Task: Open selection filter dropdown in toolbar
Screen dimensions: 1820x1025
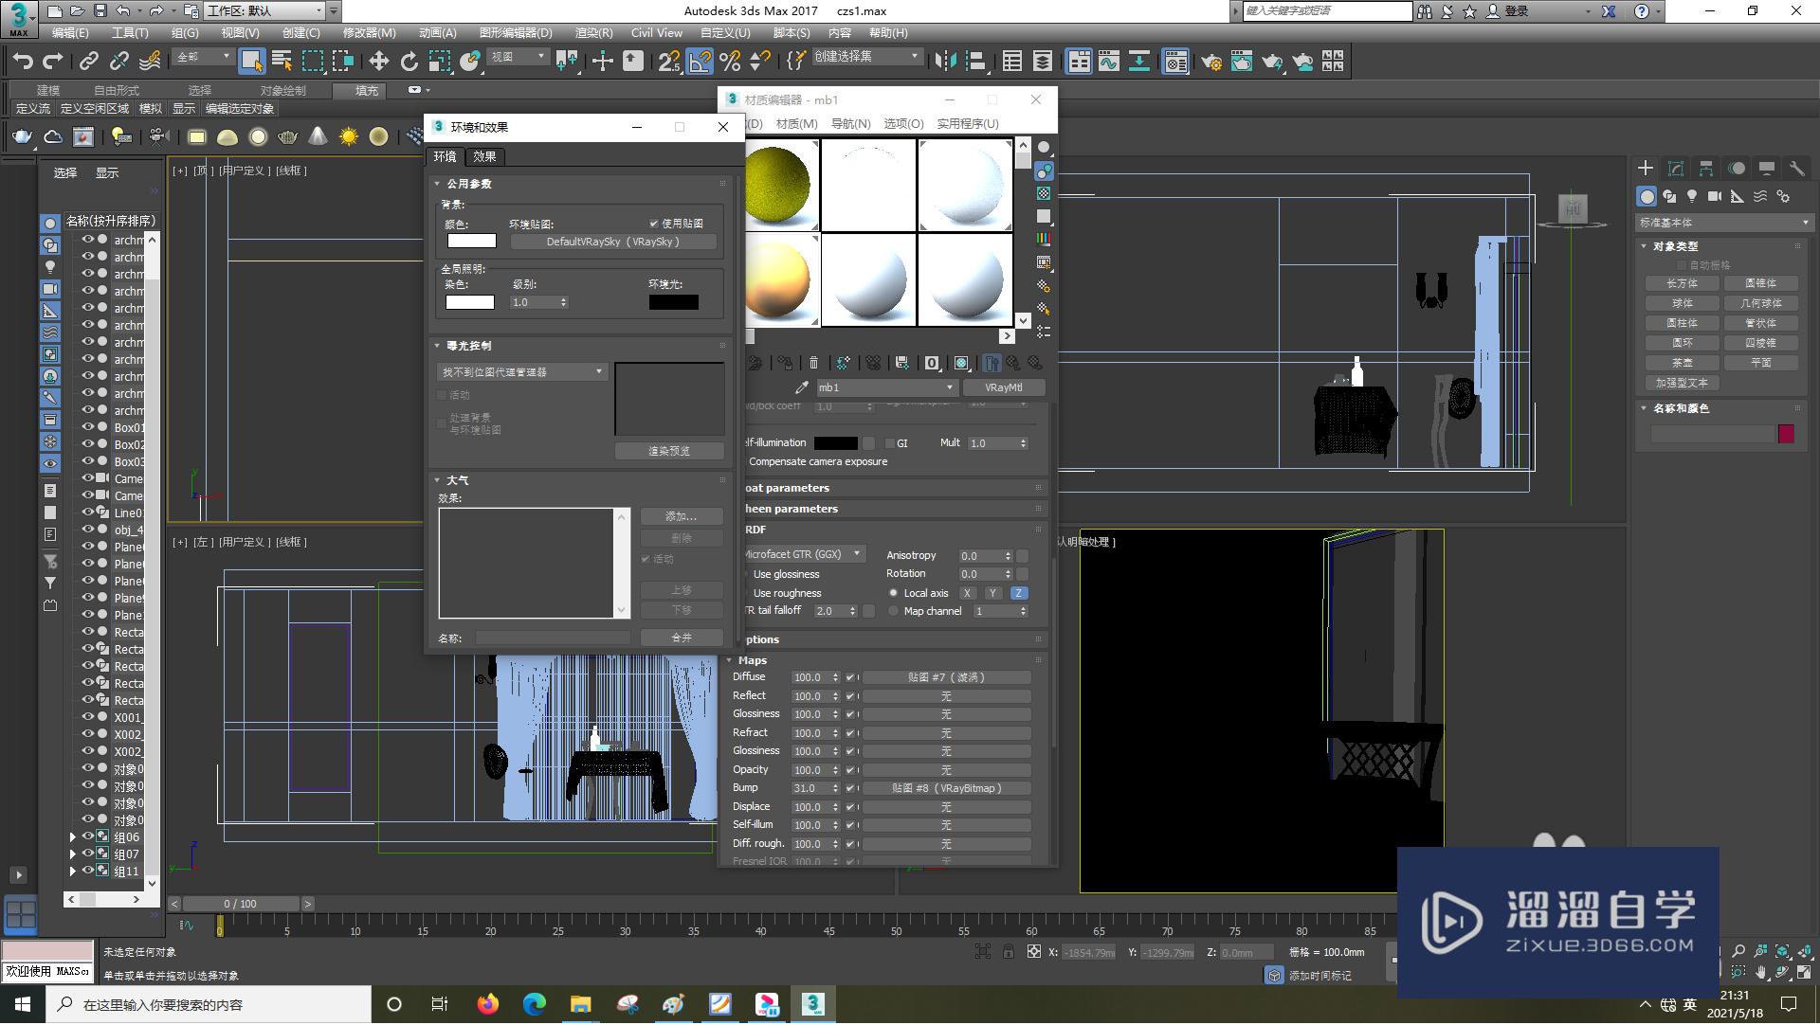Action: click(204, 58)
